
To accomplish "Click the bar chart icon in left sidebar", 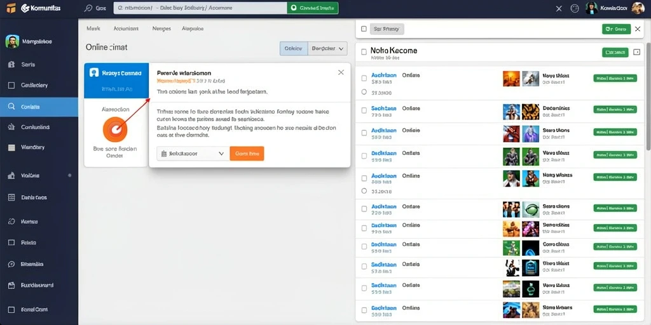I will tap(11, 176).
